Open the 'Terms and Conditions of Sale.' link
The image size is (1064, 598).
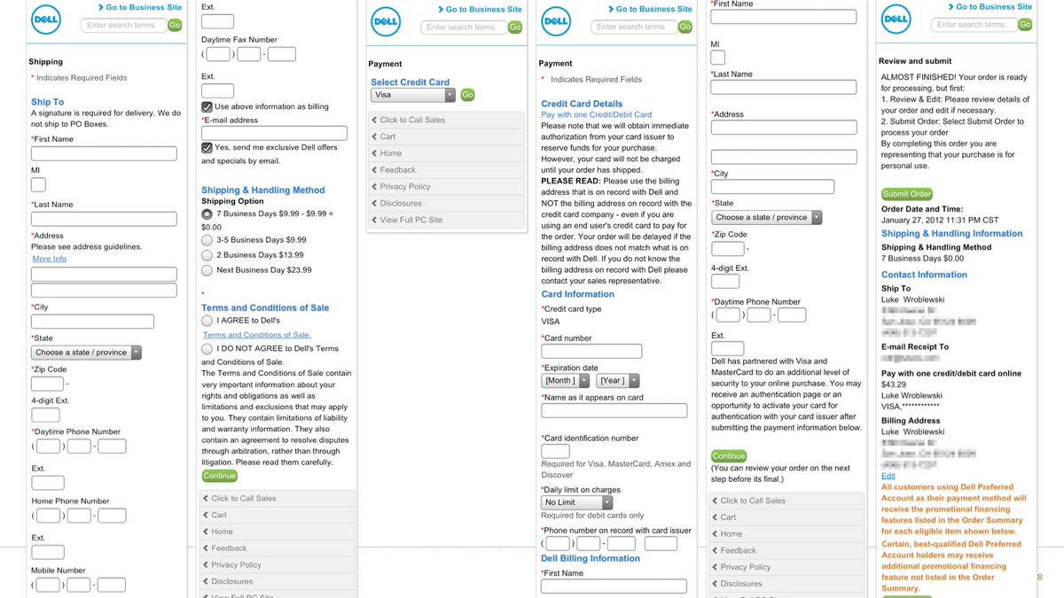click(257, 335)
